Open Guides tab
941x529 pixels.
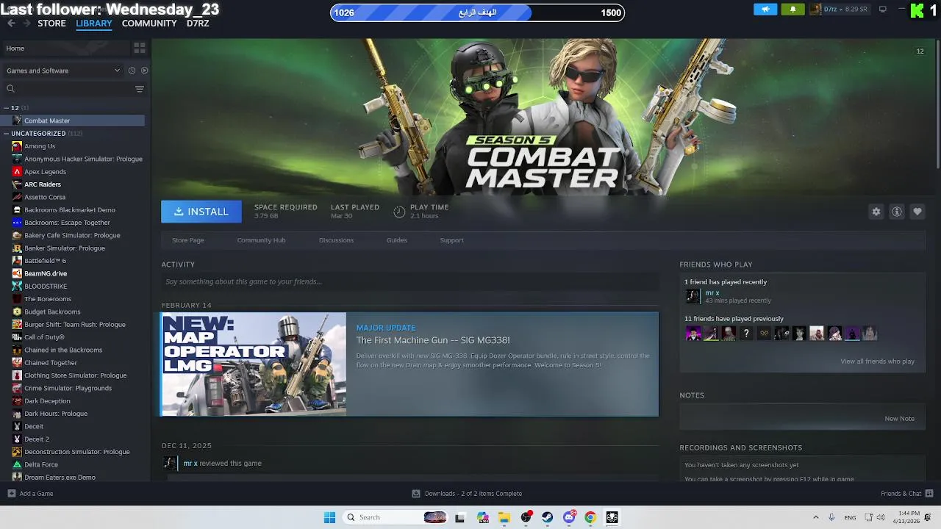click(x=397, y=240)
